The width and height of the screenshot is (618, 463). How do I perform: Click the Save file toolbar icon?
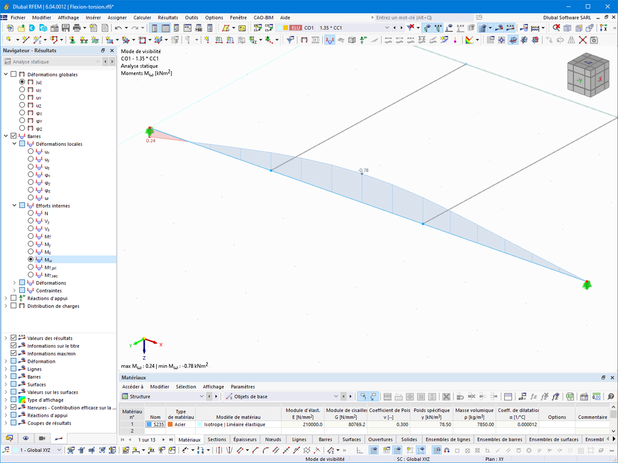(x=66, y=28)
